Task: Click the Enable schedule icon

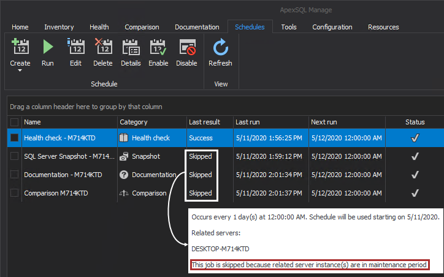Action: click(158, 47)
